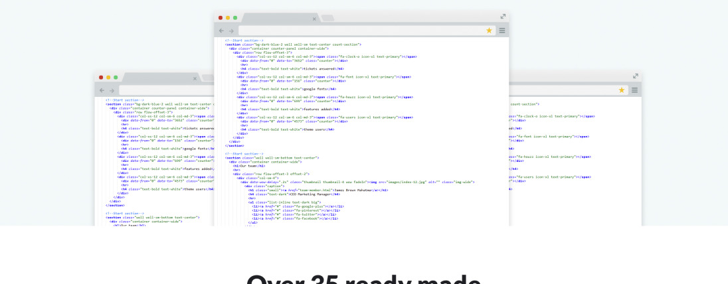
Task: Close the active tab in center browser
Action: [x=314, y=19]
